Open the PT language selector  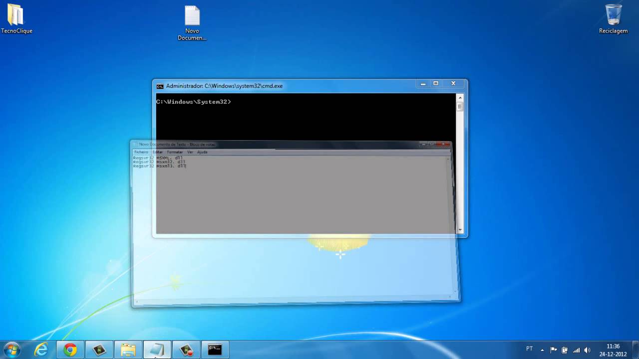(530, 349)
